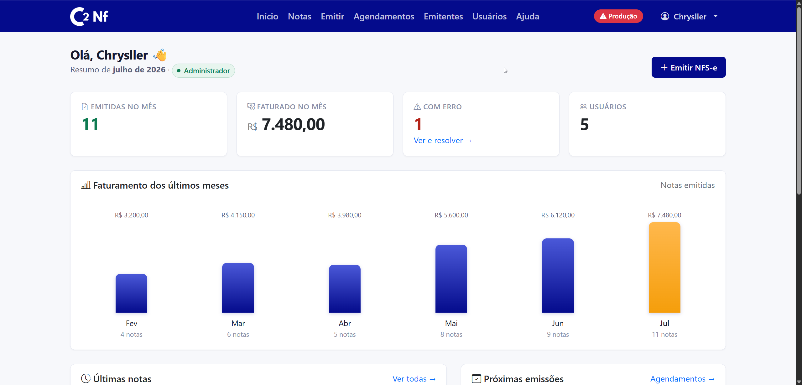Click the 'Notas emitidas' label
The width and height of the screenshot is (802, 385).
(688, 185)
